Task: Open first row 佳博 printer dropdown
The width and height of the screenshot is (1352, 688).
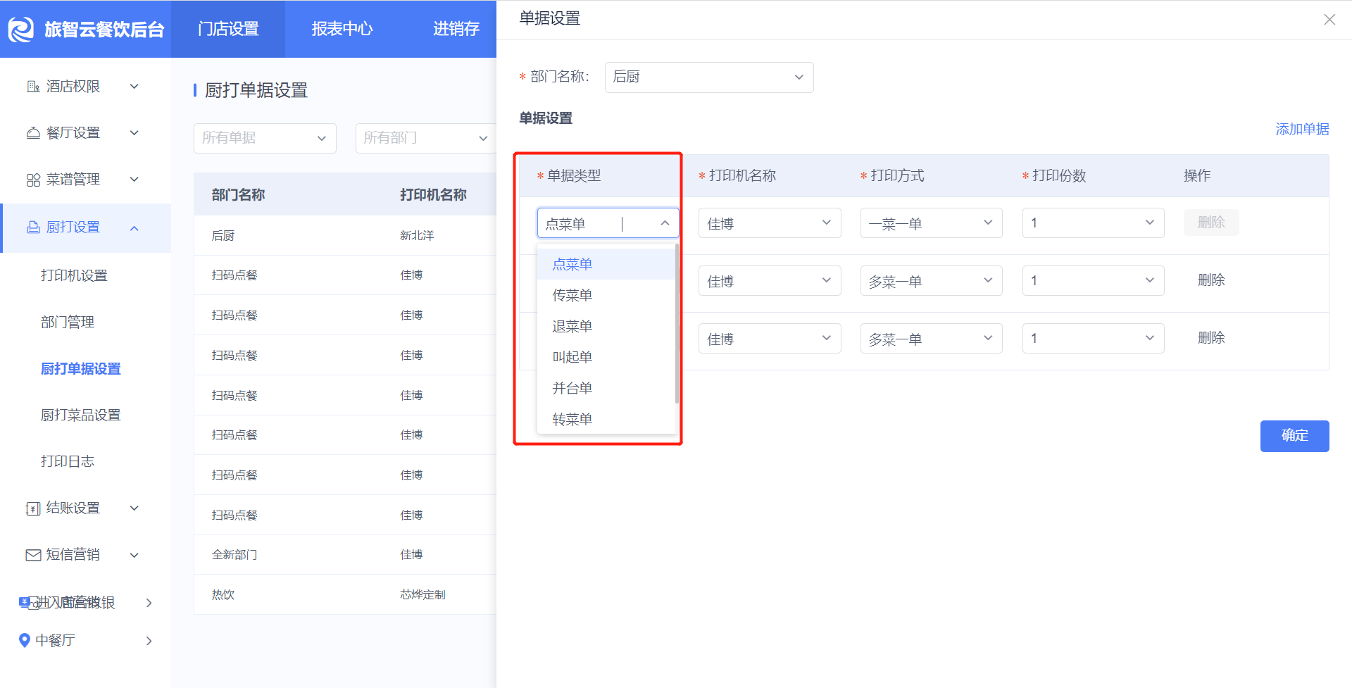Action: 770,223
